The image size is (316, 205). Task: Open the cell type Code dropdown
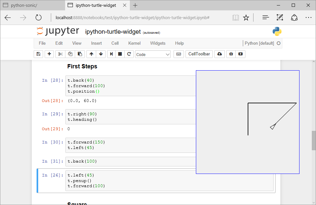click(x=153, y=54)
